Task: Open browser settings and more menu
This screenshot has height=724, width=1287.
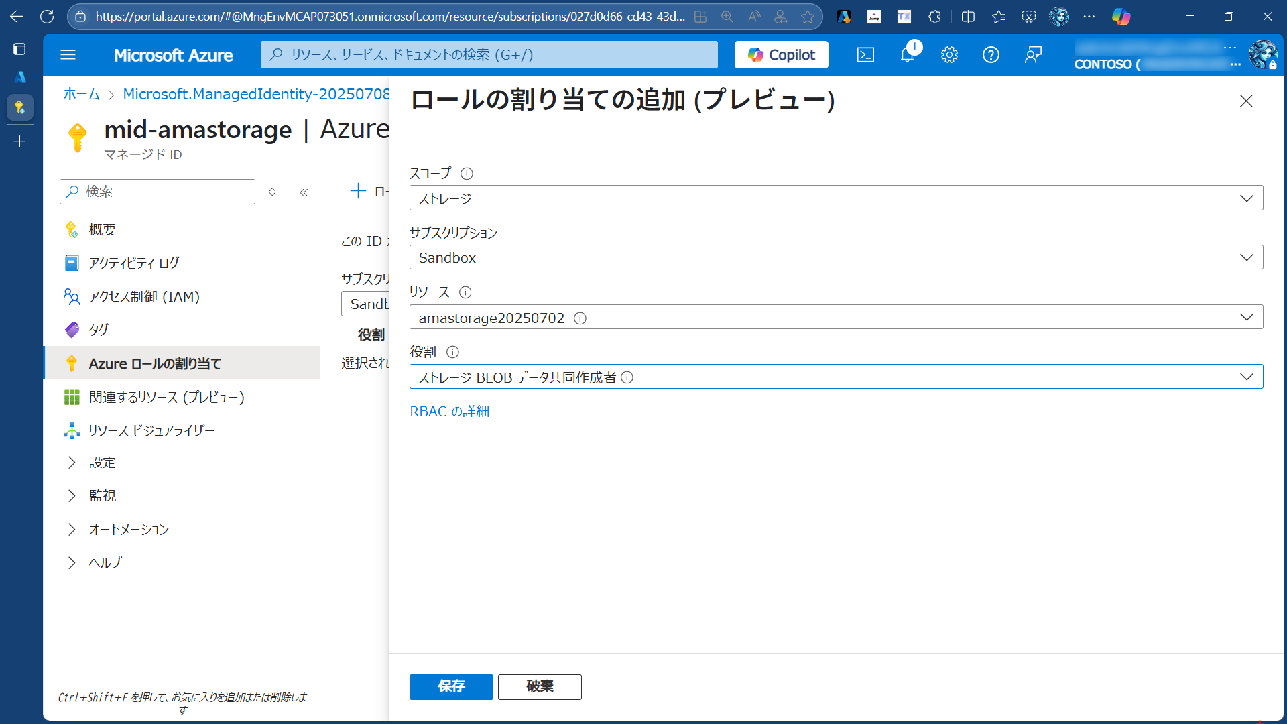Action: tap(1089, 17)
